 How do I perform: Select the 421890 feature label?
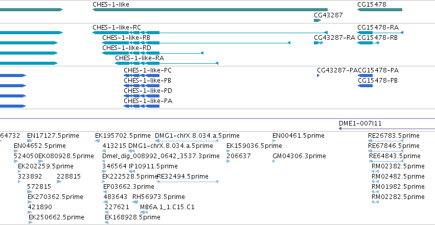40,207
